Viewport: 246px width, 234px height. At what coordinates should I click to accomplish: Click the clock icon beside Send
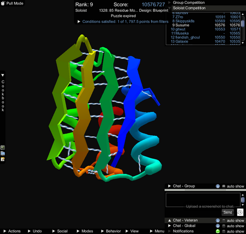240,212
